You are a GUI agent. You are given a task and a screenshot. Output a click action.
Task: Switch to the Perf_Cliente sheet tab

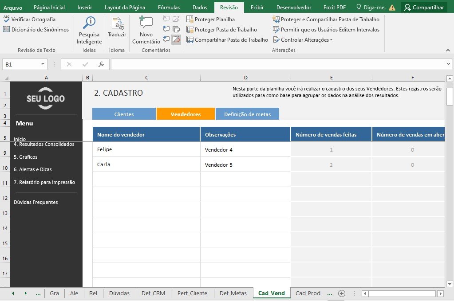pos(192,293)
